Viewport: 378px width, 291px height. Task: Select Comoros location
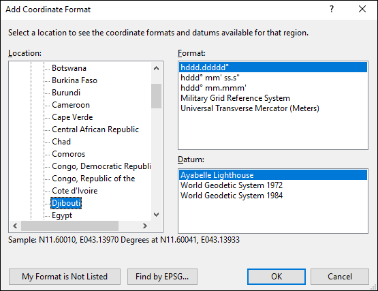[x=69, y=154]
